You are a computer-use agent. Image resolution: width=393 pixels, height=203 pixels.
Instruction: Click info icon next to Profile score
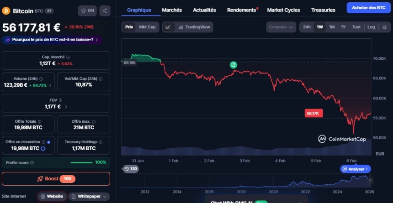coord(32,162)
